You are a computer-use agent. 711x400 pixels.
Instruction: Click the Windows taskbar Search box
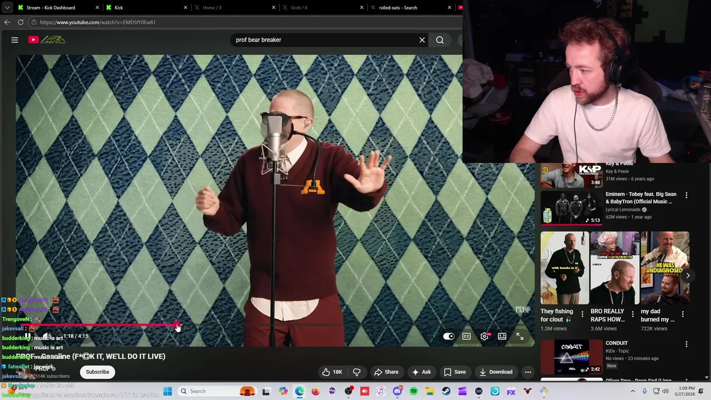(x=217, y=391)
